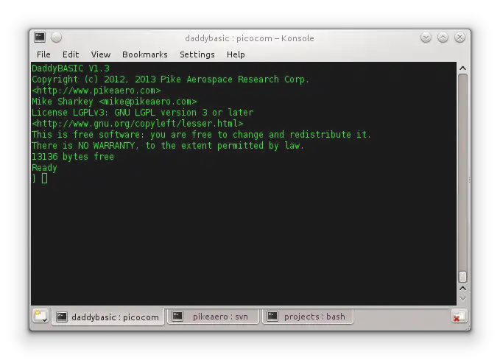Click the lesser.html GNU URL line
500x360 pixels.
(138, 124)
